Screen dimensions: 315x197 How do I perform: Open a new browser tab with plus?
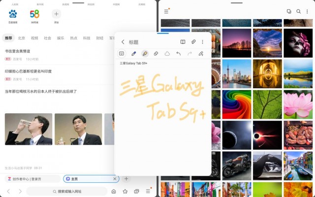tap(126, 179)
